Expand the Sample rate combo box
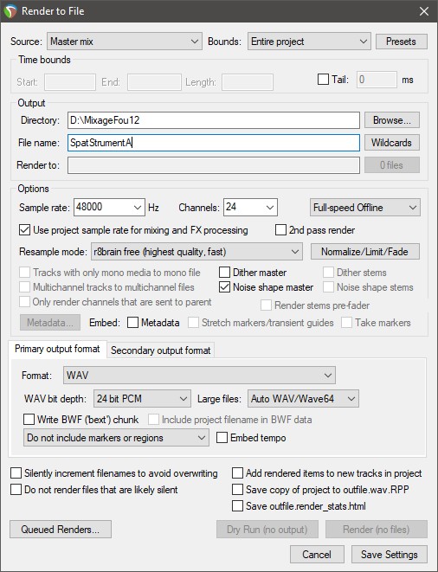This screenshot has width=438, height=572. [x=109, y=207]
